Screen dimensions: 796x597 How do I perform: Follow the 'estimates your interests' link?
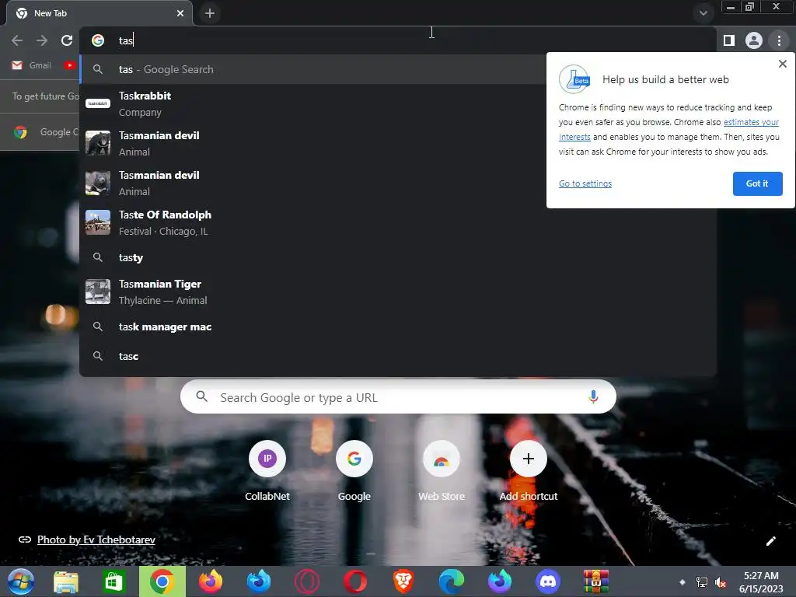tap(751, 122)
